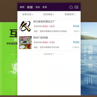Screen dimensions: 97x97
Task: Select business hours 00:00 - 23:27
Action: [48, 26]
